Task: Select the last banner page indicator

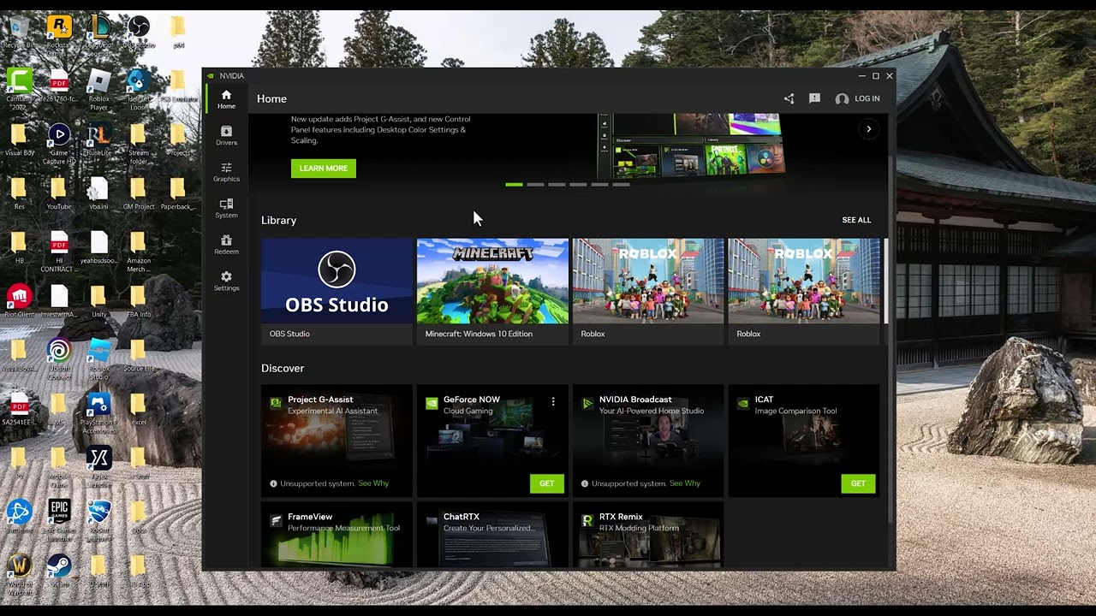Action: tap(621, 185)
